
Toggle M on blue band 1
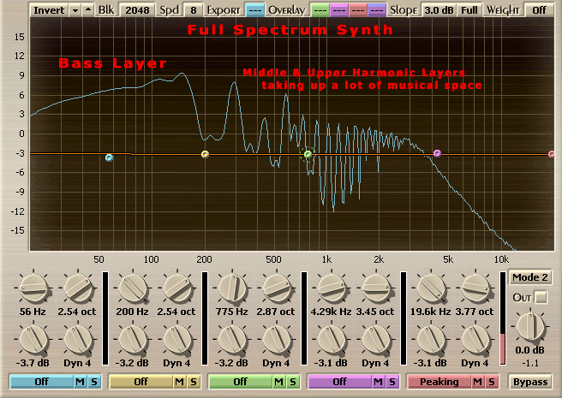[80, 382]
